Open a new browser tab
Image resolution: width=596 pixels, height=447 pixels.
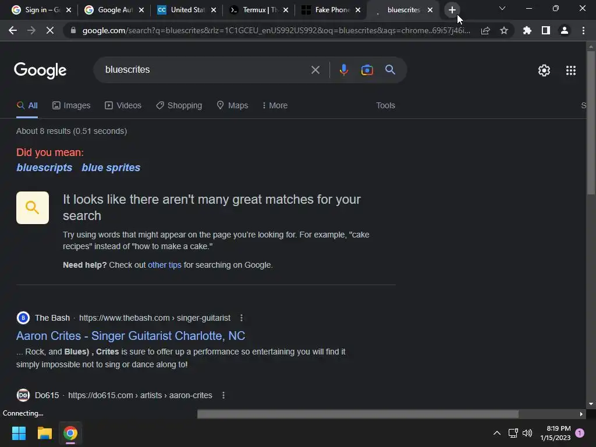[452, 10]
